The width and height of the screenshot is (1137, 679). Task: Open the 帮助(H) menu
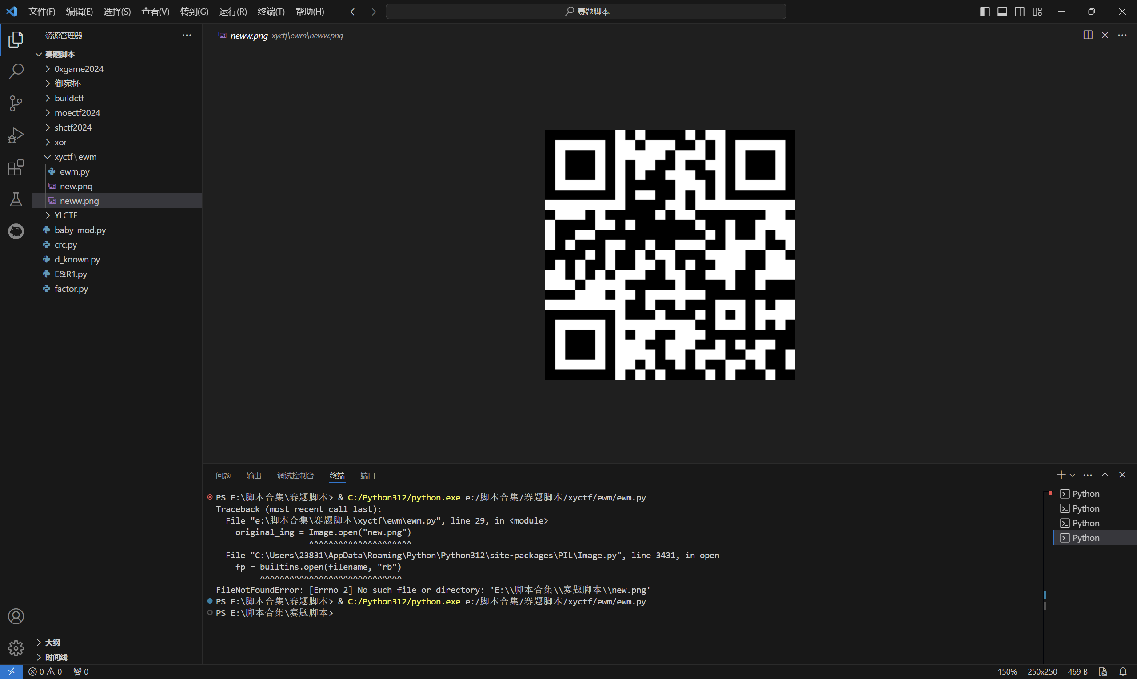pos(310,12)
